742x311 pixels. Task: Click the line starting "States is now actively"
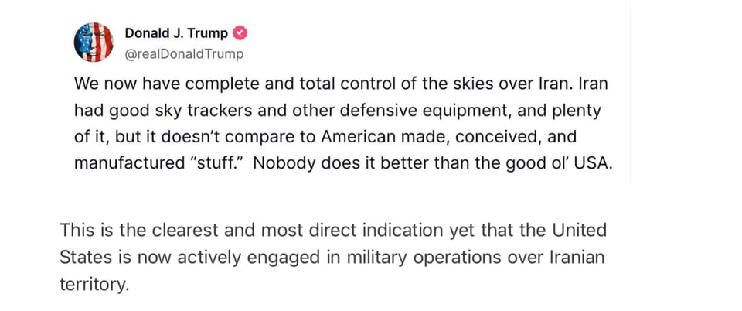[x=332, y=257]
